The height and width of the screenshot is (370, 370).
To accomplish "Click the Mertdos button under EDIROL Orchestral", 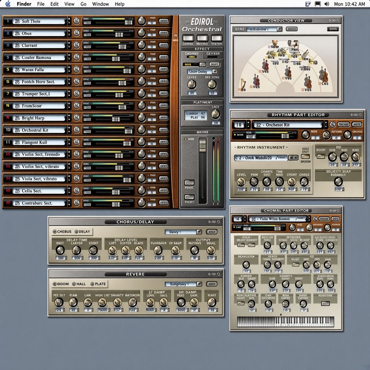I will [202, 38].
